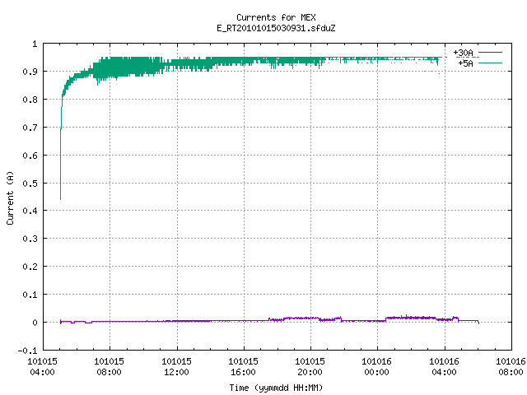Click the y-axis tick value 0.6
Screen dimensions: 527x395
click(x=30, y=156)
